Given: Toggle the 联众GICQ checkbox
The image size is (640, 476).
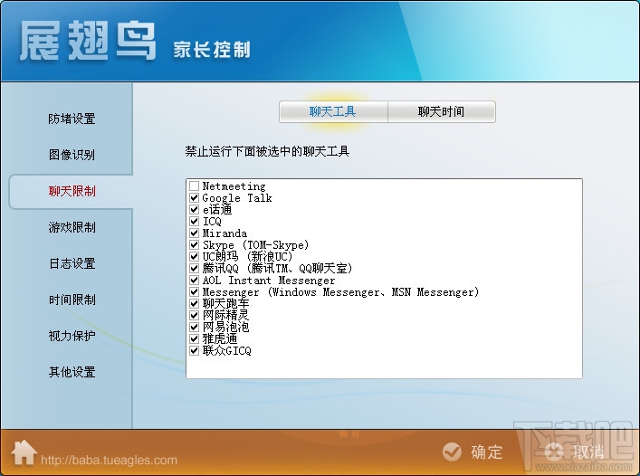Looking at the screenshot, I should pos(195,351).
